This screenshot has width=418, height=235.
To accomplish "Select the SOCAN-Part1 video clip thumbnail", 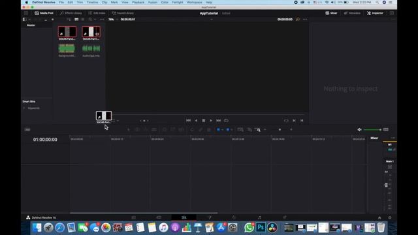I will pos(91,32).
